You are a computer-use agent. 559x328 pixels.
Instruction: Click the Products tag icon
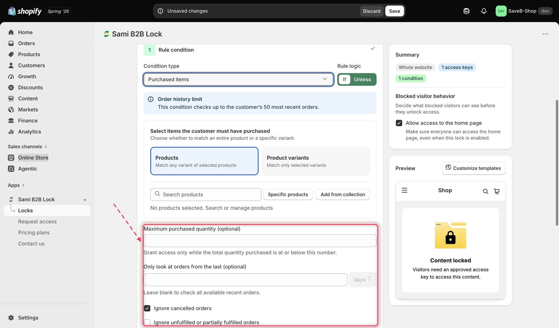[11, 54]
